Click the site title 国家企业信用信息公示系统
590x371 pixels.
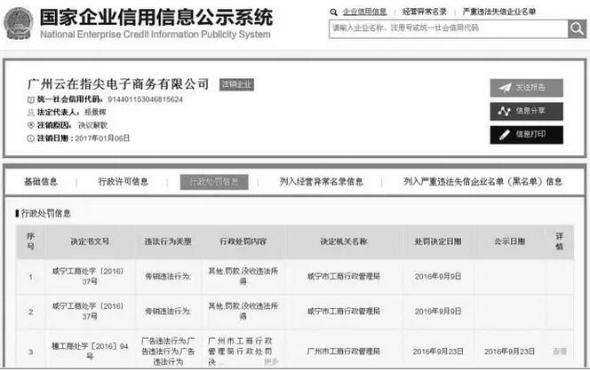coord(156,18)
